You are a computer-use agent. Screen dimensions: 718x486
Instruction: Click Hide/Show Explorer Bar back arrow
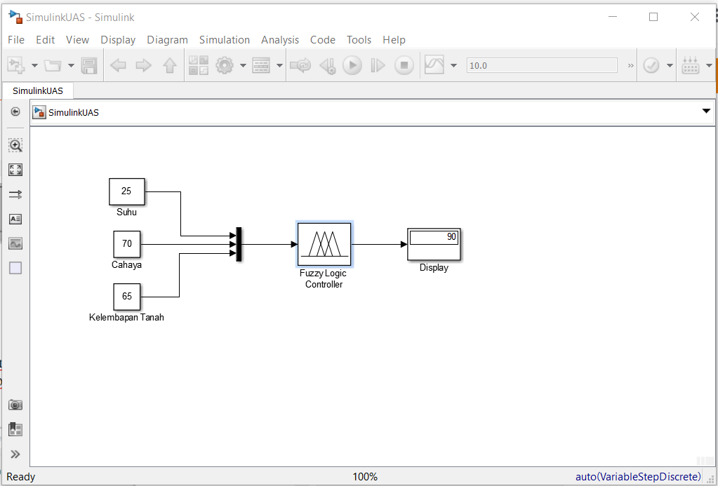15,112
